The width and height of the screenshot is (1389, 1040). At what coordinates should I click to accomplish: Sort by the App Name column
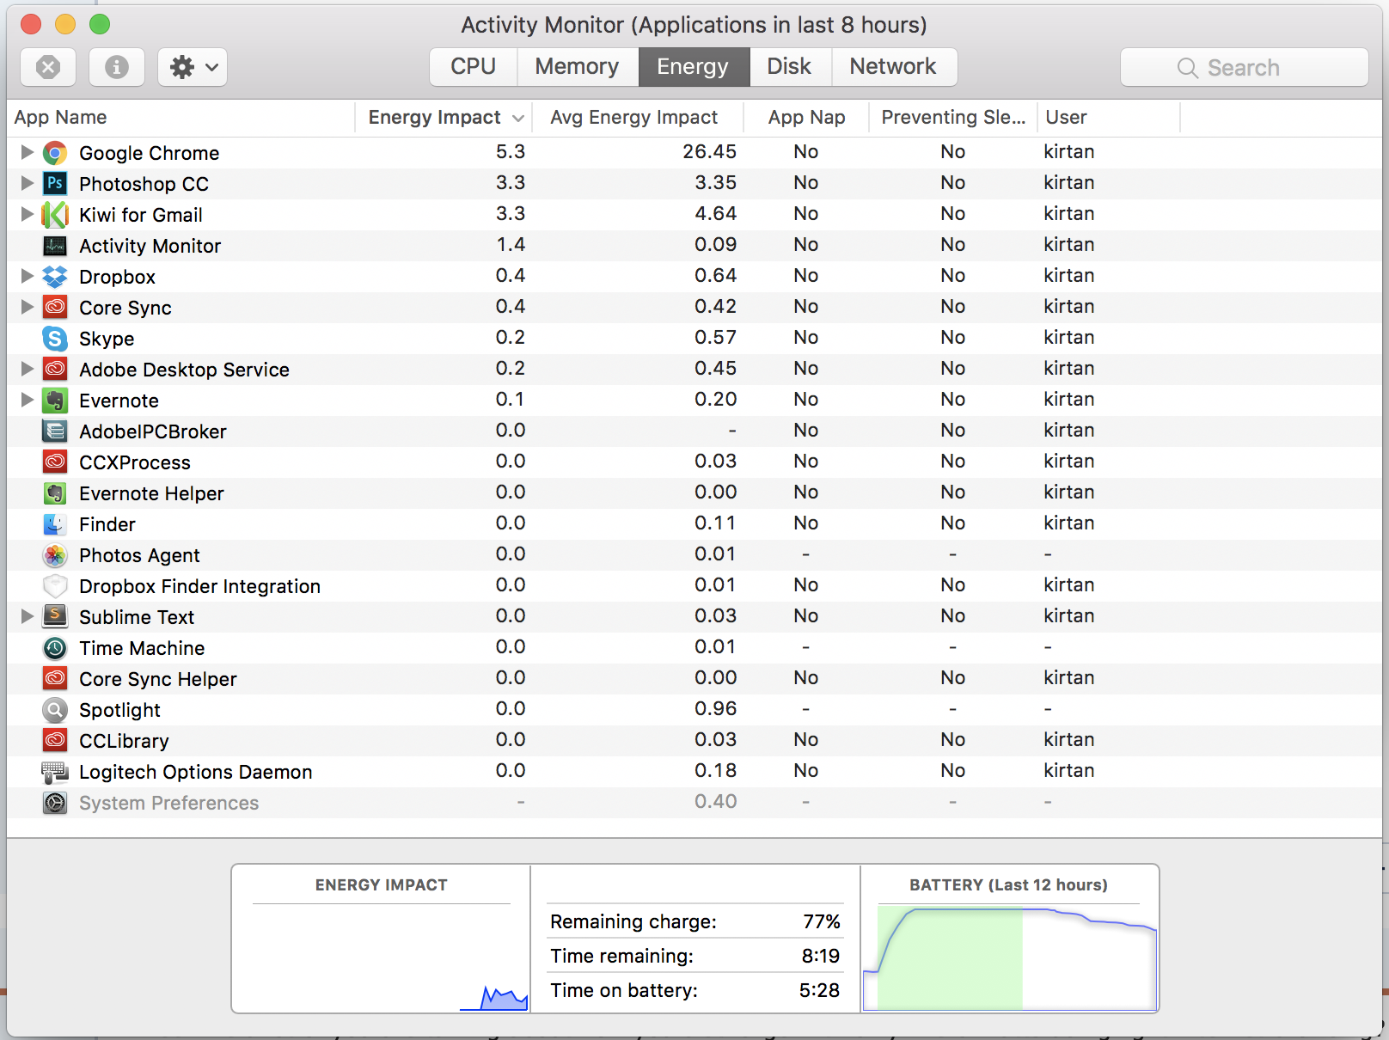pyautogui.click(x=181, y=118)
